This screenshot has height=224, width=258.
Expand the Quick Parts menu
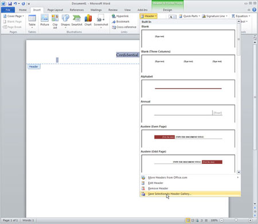(189, 16)
